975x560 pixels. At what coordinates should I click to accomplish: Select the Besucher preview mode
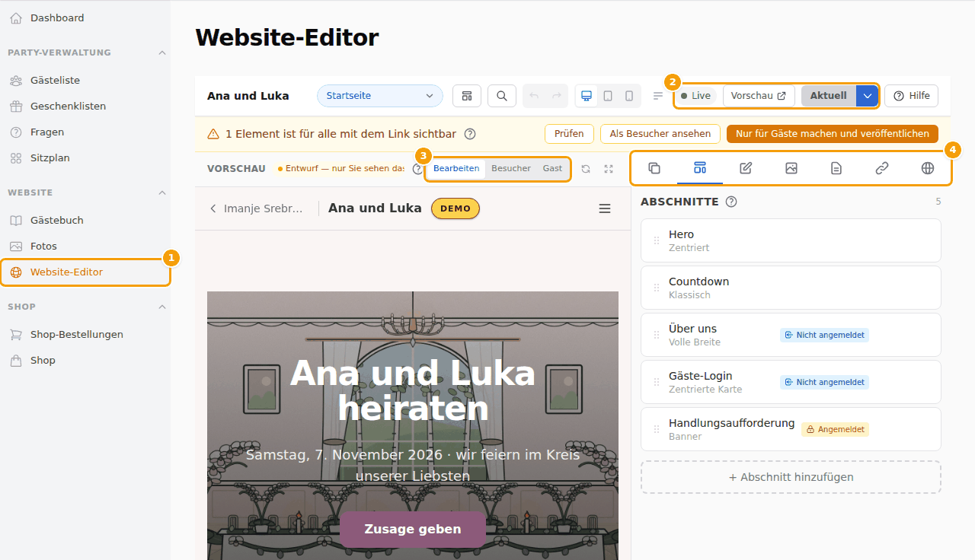511,168
